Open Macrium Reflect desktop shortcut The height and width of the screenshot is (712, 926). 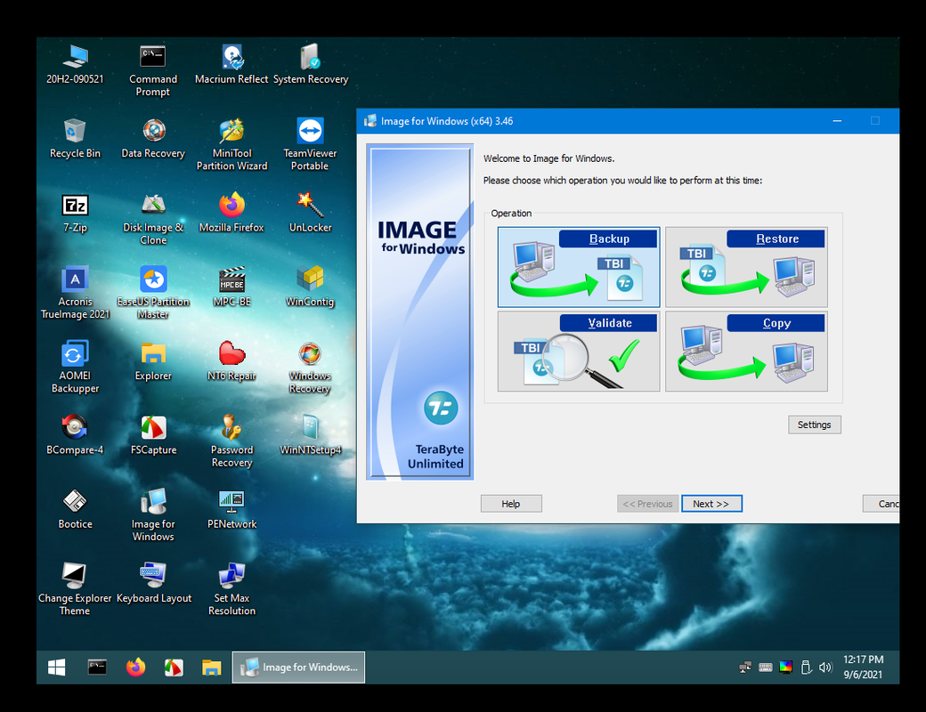point(231,65)
